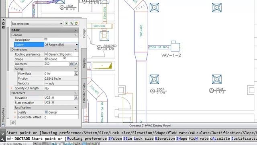Click the Horizontal offset value field
This screenshot has width=257, height=145.
tap(61, 117)
